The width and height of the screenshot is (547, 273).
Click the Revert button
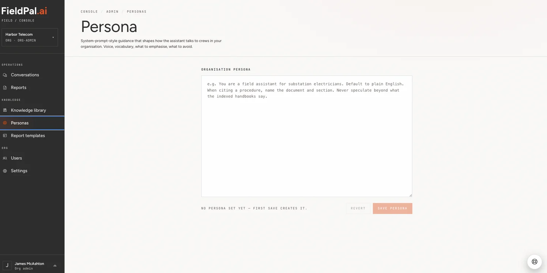coord(358,208)
